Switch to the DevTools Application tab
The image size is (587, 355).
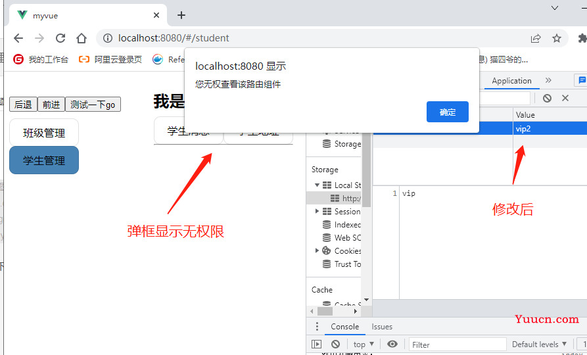511,81
